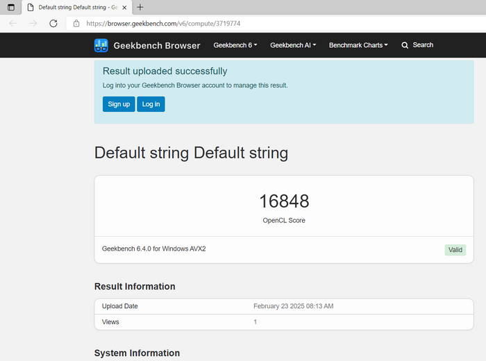Screen dimensions: 486x361
Task: Open the Search link in the navbar
Action: click(422, 45)
